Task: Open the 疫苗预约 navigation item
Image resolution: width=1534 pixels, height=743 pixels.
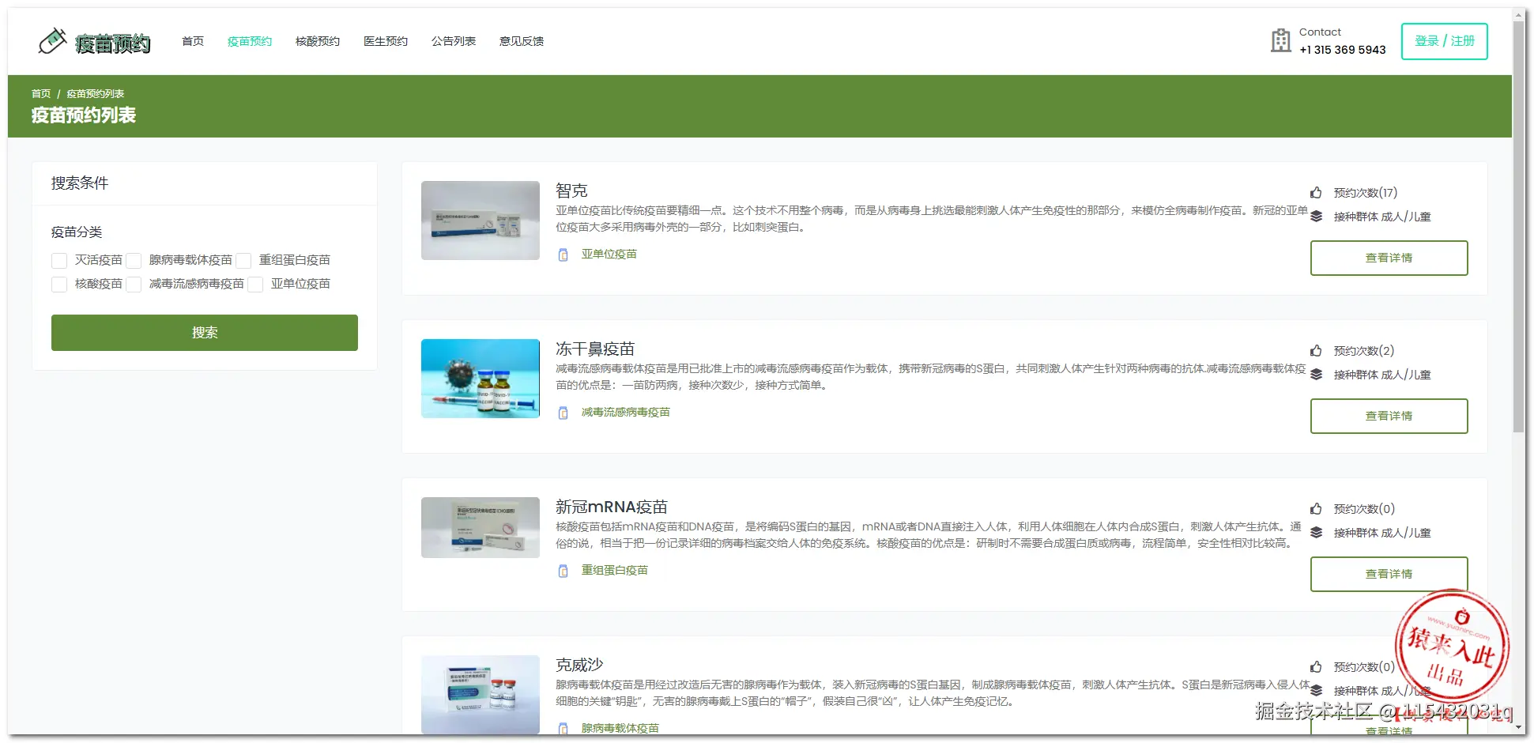Action: click(250, 41)
